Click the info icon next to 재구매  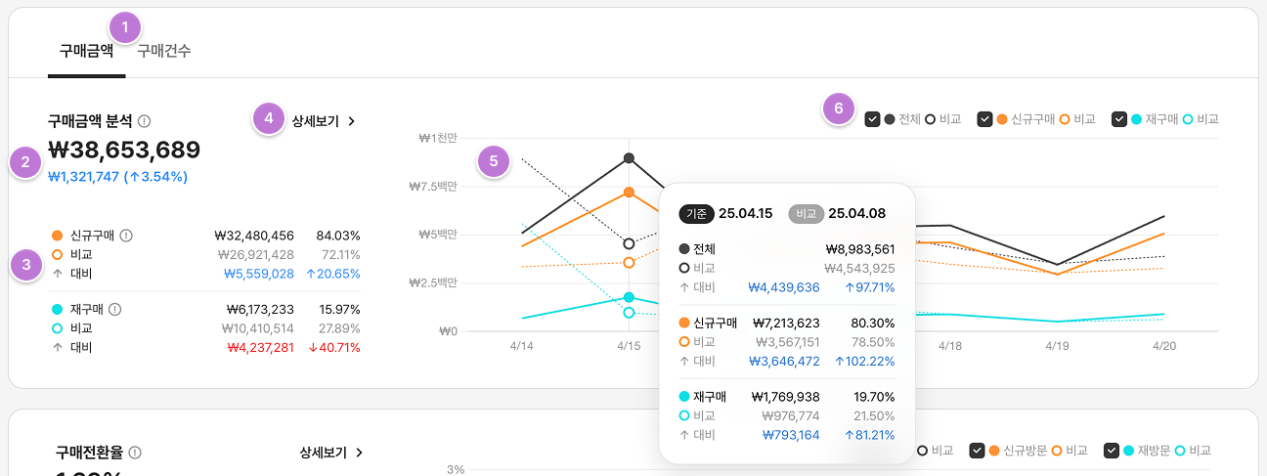click(x=115, y=309)
